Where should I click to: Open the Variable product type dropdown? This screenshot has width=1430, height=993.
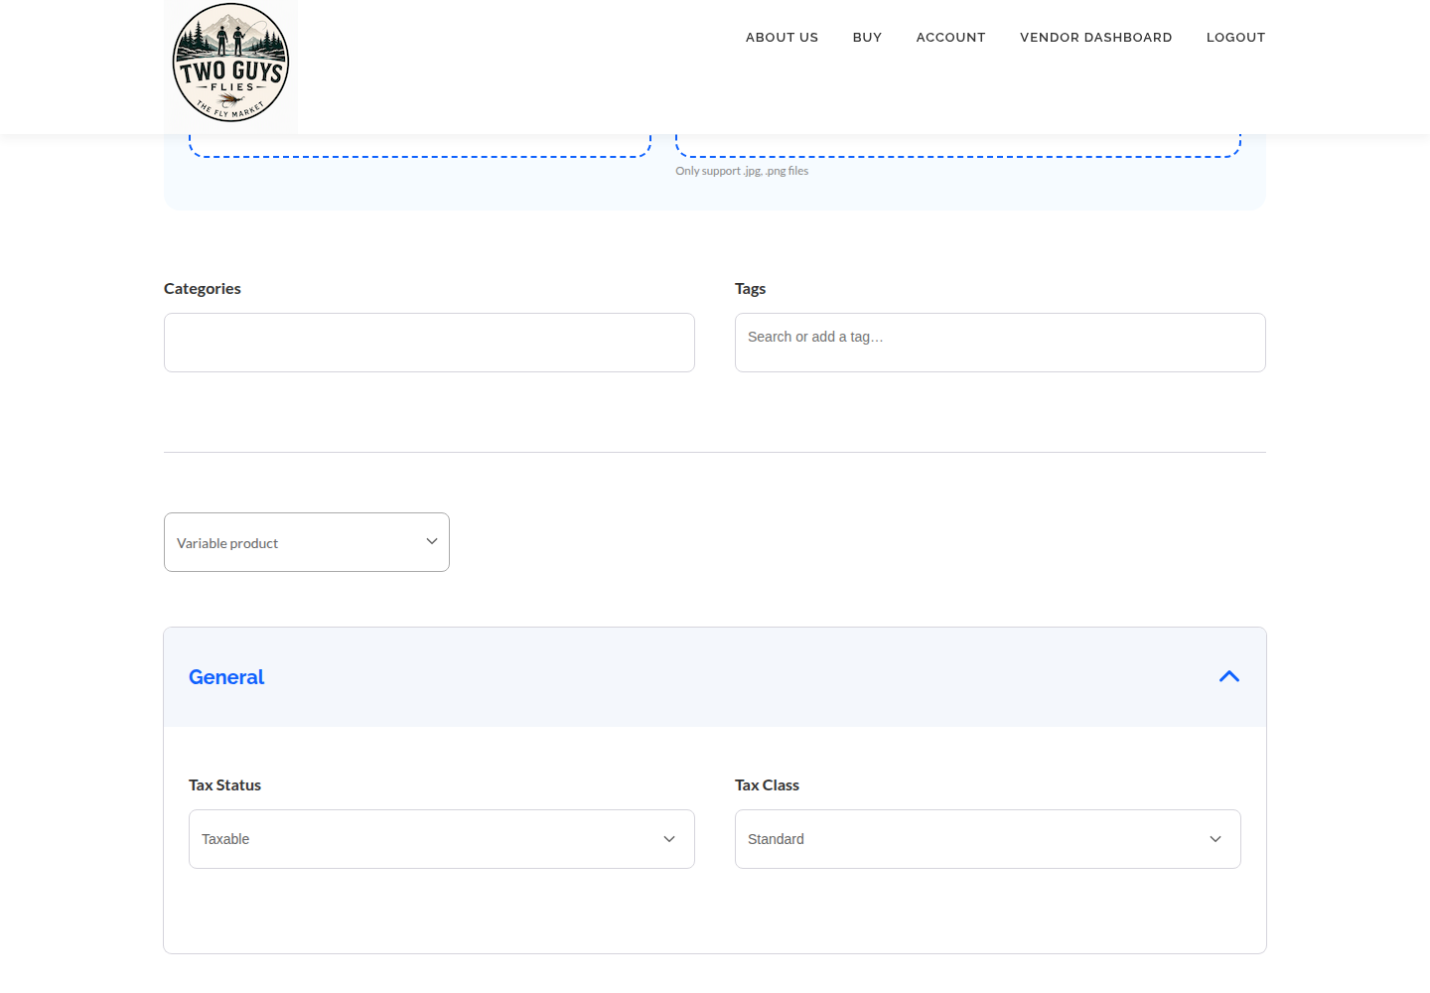pyautogui.click(x=307, y=542)
